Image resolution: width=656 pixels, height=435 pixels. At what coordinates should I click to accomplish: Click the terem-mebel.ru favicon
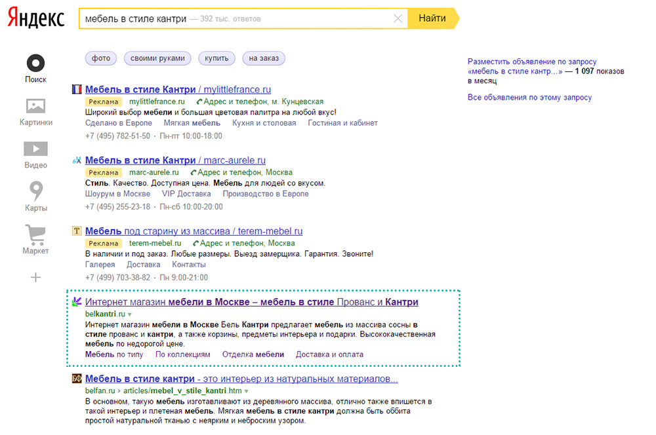click(x=77, y=231)
